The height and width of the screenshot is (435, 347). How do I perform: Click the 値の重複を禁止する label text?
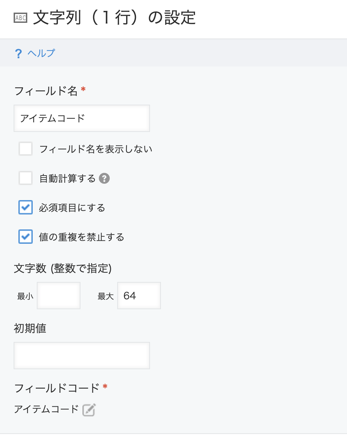(x=81, y=237)
